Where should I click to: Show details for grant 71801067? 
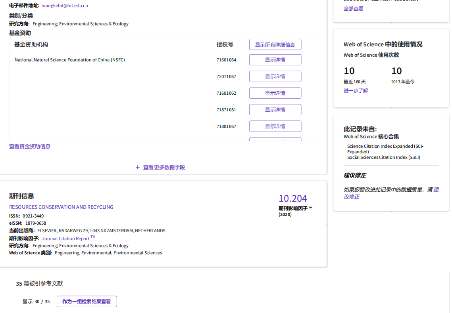coord(275,126)
